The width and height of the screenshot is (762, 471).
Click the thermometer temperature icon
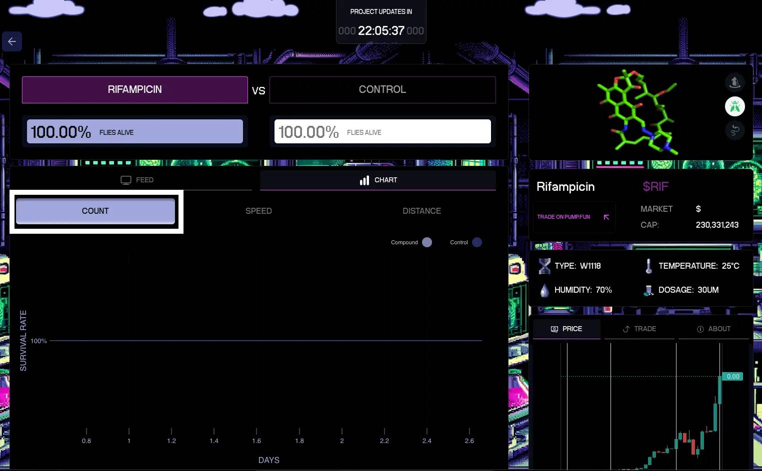click(648, 266)
